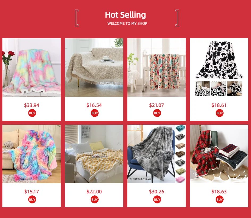The image size is (251, 218).
Task: Open the red plaid blanket image
Action: click(x=219, y=154)
